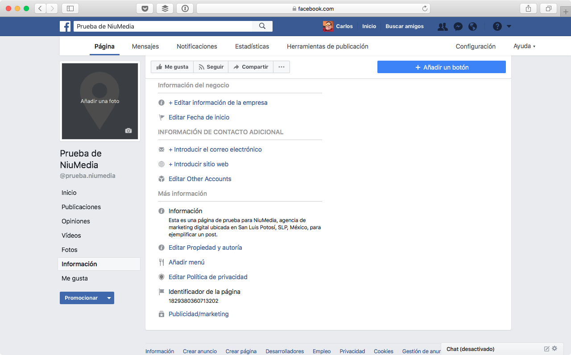Click the Publicidad/marketing icon
Screen dimensions: 571x355
(x=161, y=314)
